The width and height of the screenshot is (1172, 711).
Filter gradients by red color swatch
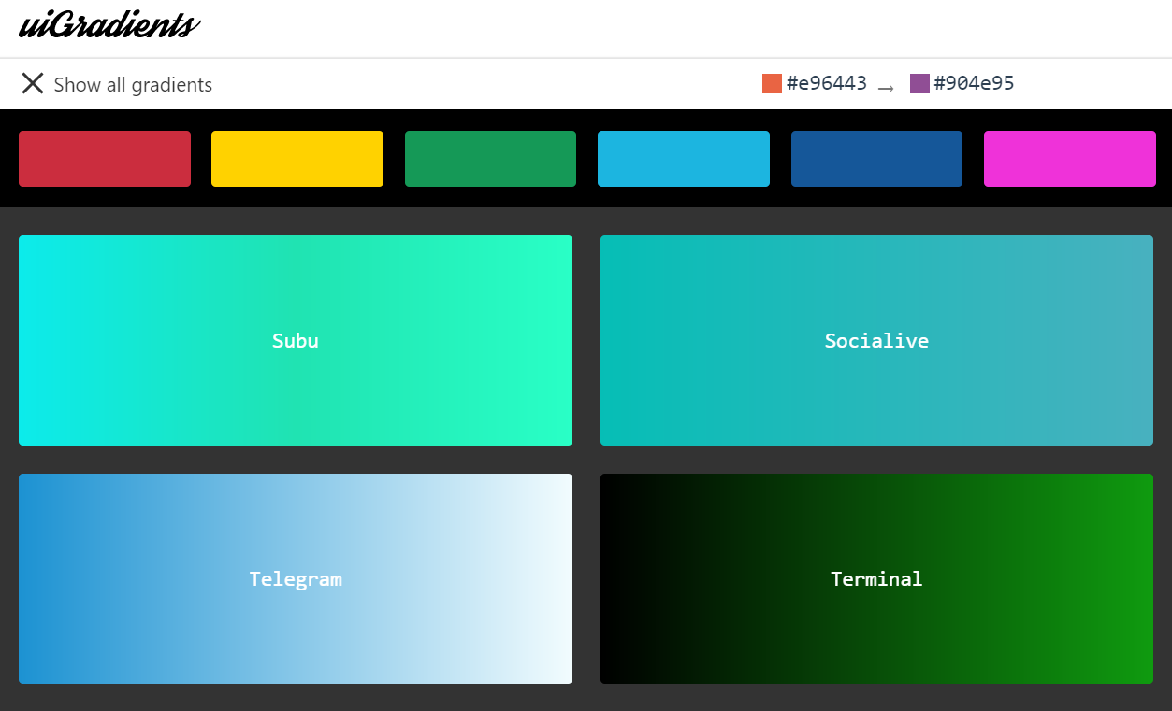point(105,159)
